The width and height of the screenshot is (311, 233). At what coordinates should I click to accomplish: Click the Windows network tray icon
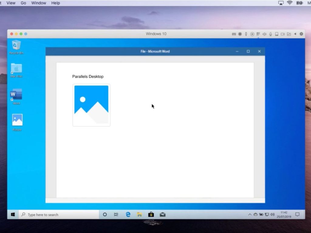pos(267,214)
